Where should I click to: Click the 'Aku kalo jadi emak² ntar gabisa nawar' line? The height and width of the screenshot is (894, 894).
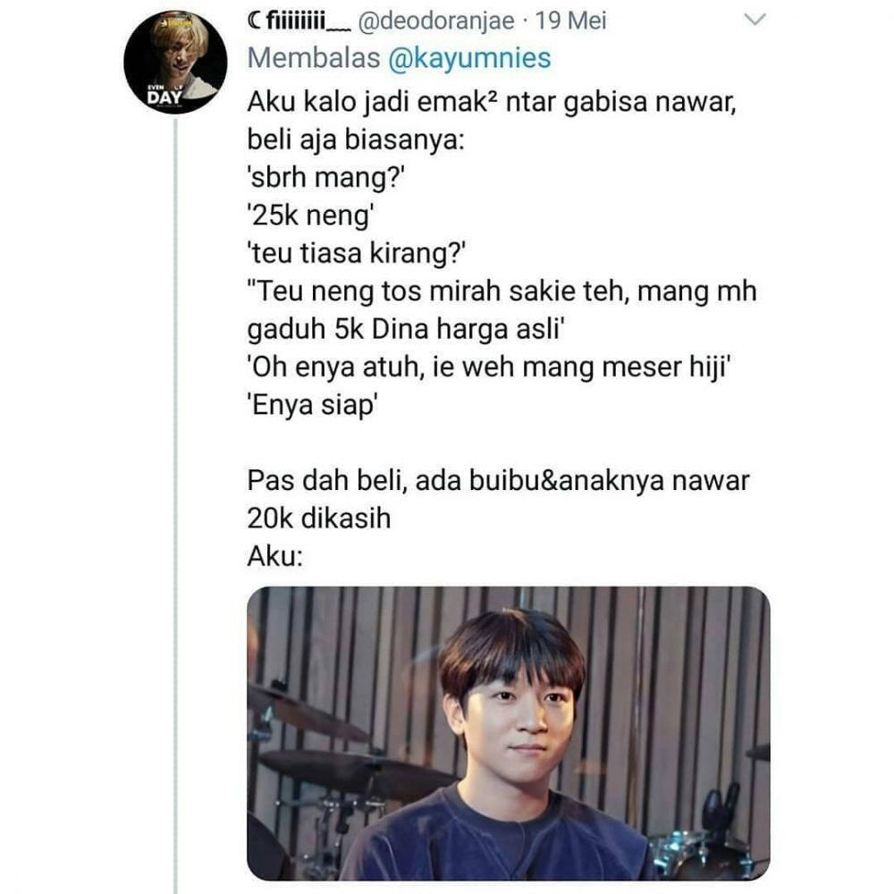click(x=492, y=103)
